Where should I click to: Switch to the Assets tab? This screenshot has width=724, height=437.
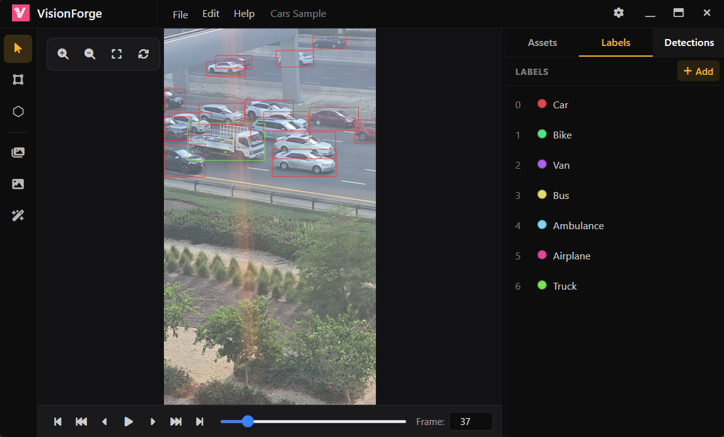(542, 42)
